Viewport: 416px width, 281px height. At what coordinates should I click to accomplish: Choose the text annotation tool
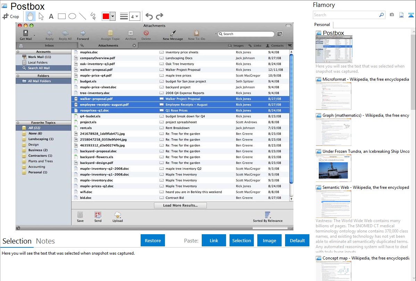point(51,16)
